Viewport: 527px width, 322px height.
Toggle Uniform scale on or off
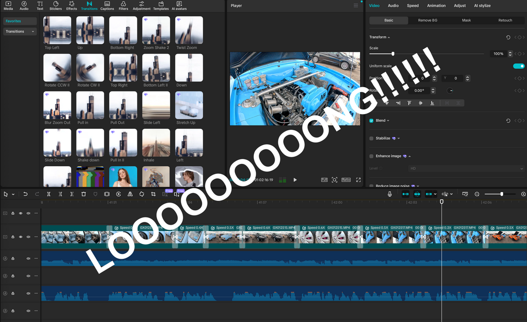[519, 66]
